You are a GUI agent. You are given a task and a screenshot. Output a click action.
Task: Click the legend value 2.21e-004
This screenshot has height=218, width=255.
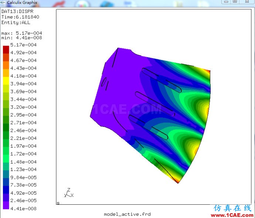[23, 138]
